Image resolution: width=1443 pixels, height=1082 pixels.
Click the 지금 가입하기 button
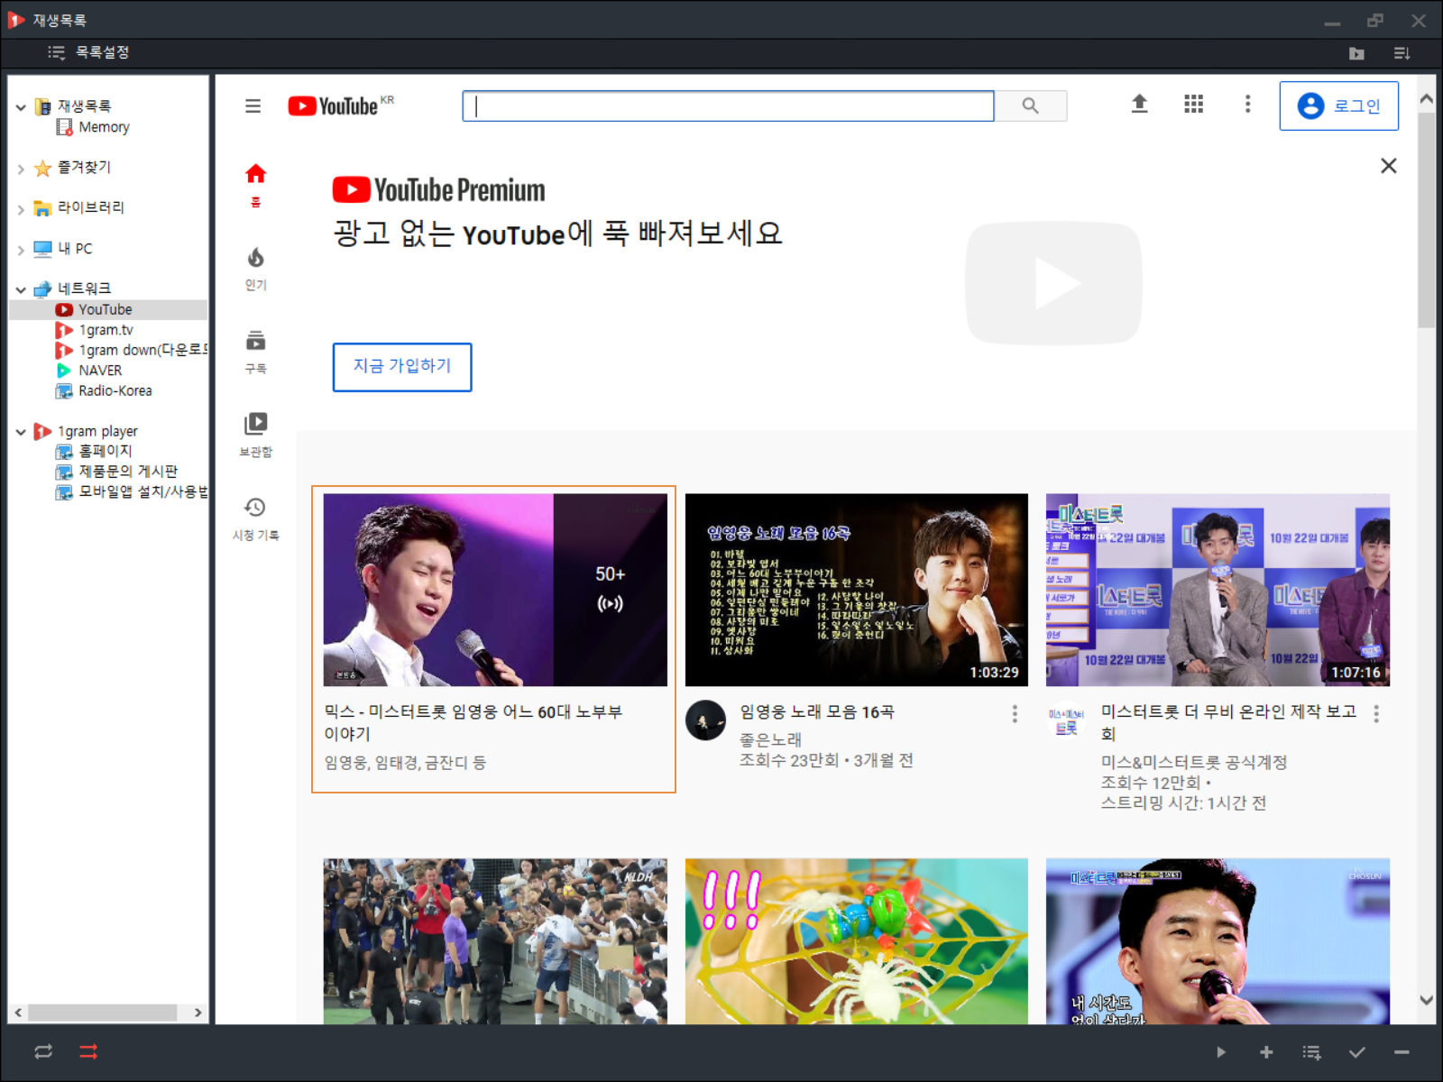pos(402,367)
